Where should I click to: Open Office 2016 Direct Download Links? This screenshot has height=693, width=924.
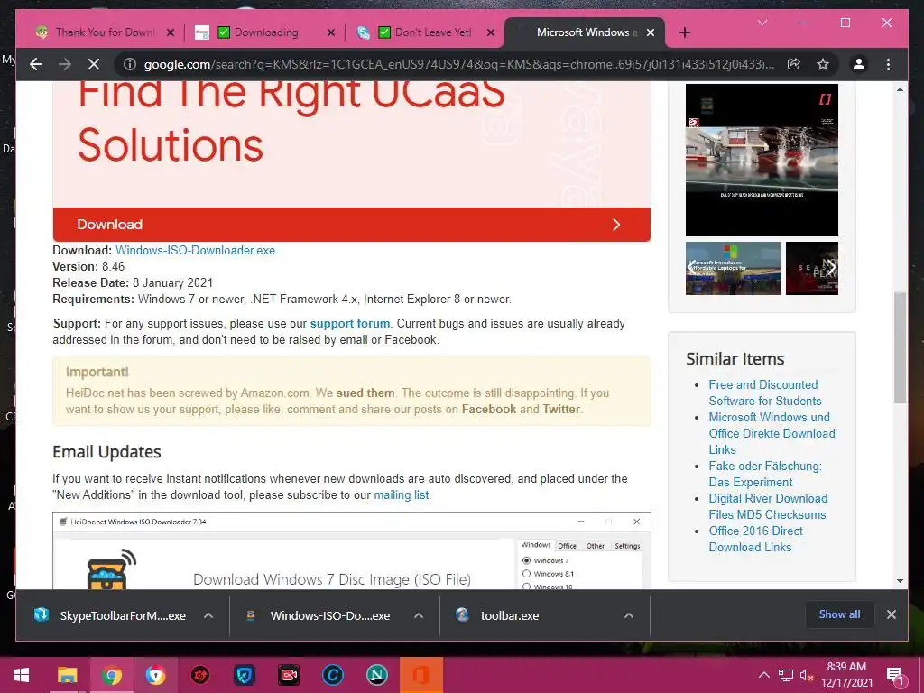click(x=755, y=539)
